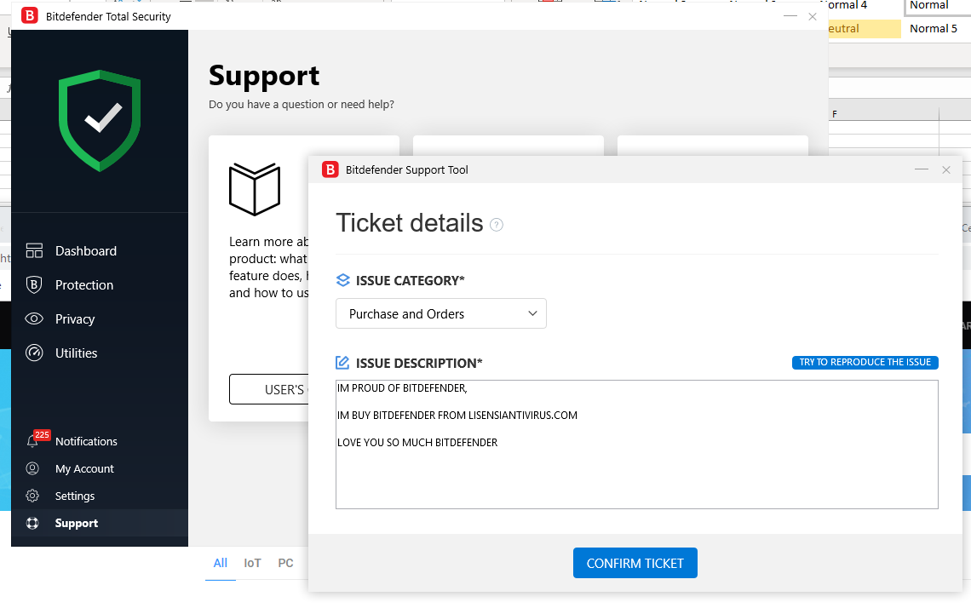Click inside the issue description text box
971x608 pixels.
636,443
